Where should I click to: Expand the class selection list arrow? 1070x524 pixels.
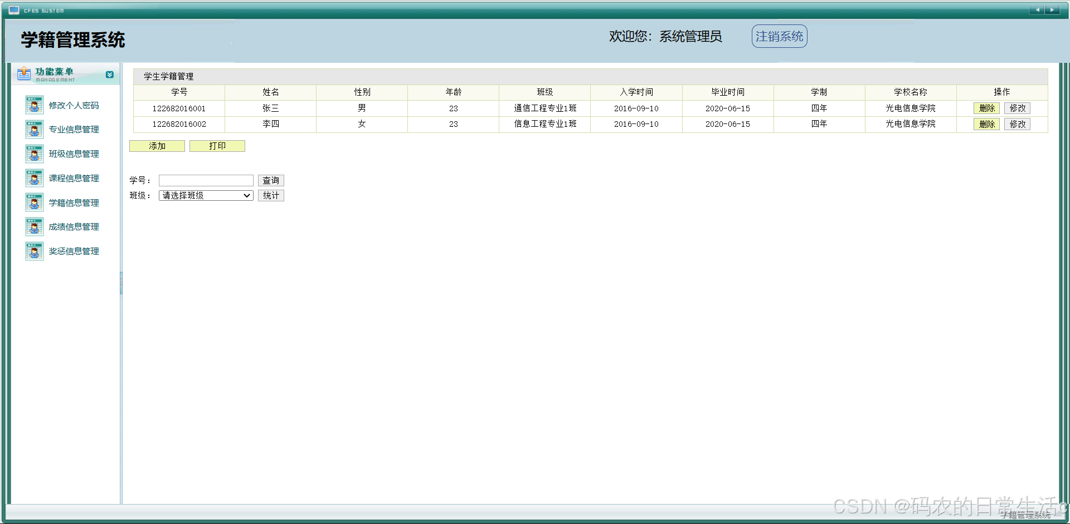tap(246, 195)
